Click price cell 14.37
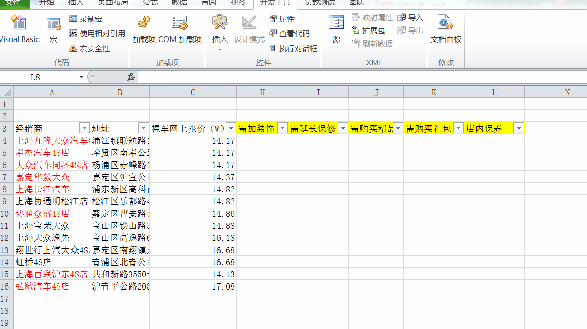587x329 pixels. point(193,177)
